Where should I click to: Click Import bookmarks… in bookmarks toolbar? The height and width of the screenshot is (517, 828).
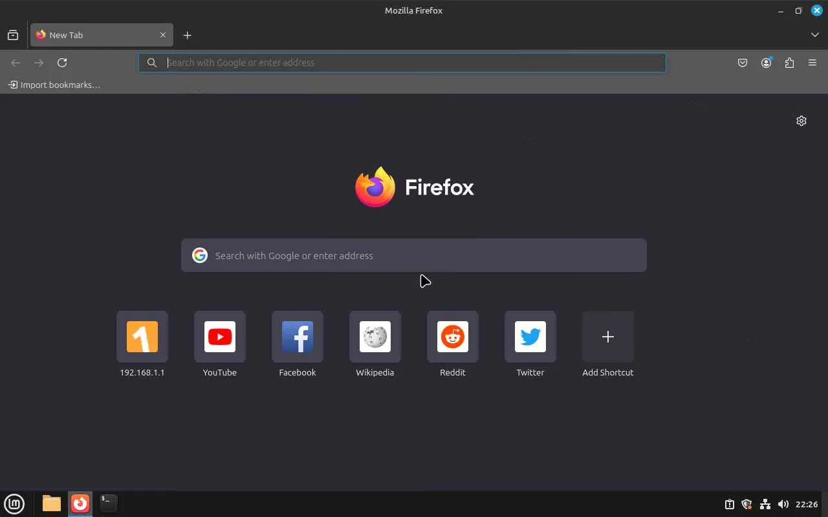[54, 85]
